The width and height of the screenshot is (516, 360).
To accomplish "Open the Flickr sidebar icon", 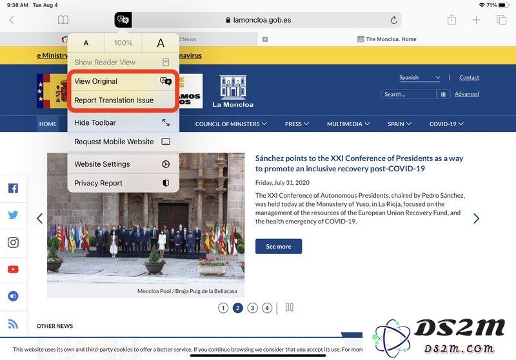I will 13,296.
